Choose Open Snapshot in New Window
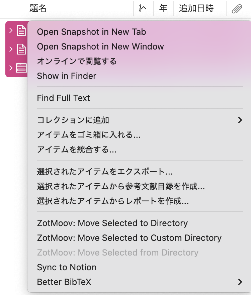251x295 pixels. tap(100, 46)
